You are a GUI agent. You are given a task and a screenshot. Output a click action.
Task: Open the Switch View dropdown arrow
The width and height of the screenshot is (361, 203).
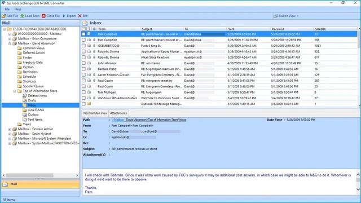click(298, 16)
